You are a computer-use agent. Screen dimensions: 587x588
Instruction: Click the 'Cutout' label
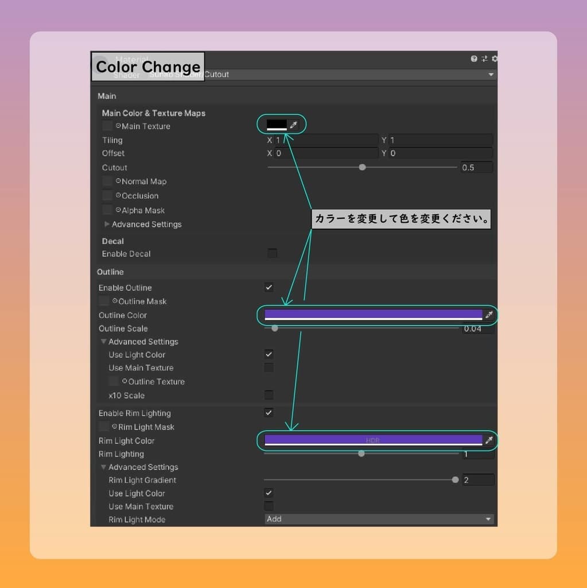click(x=115, y=168)
